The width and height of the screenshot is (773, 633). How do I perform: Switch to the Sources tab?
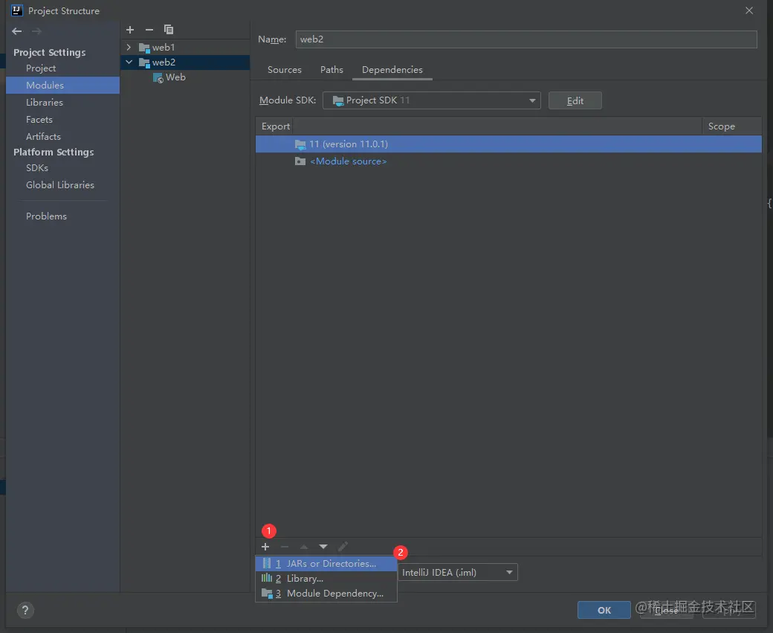[285, 70]
